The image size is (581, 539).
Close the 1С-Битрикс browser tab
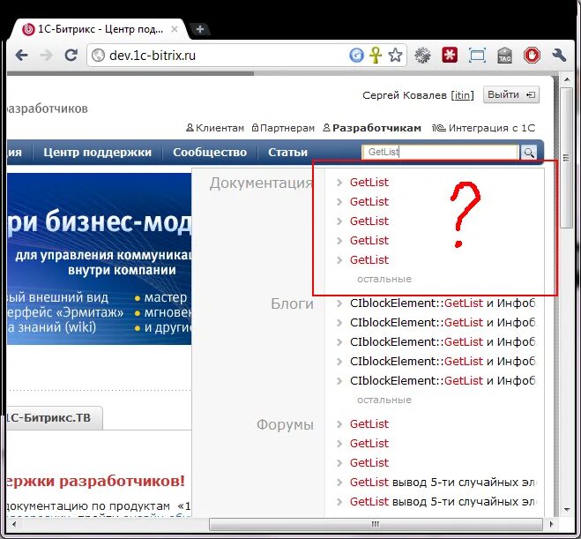point(175,29)
